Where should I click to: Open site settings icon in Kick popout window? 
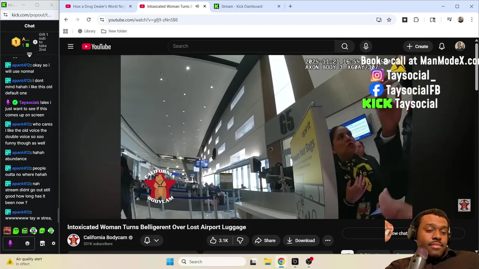pos(5,15)
